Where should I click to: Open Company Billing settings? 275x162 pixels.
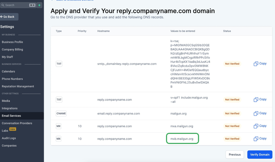(x=12, y=50)
